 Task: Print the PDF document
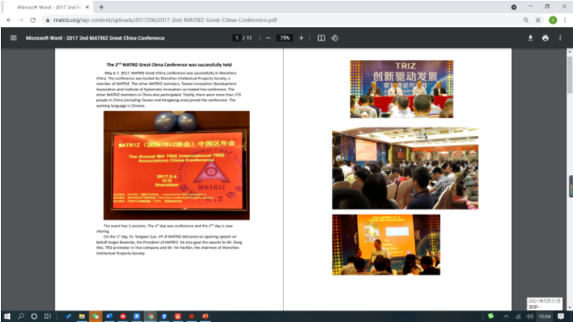click(x=545, y=38)
